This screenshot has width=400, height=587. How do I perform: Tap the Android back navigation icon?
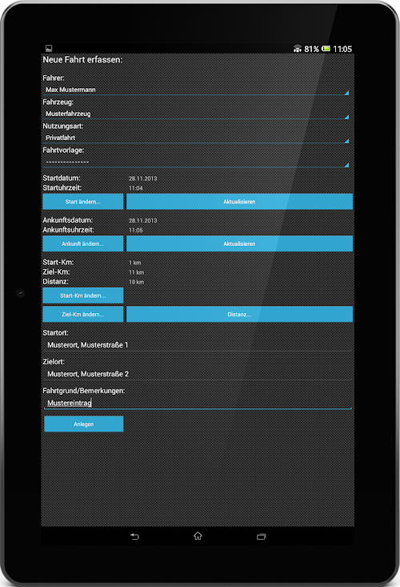coord(134,537)
